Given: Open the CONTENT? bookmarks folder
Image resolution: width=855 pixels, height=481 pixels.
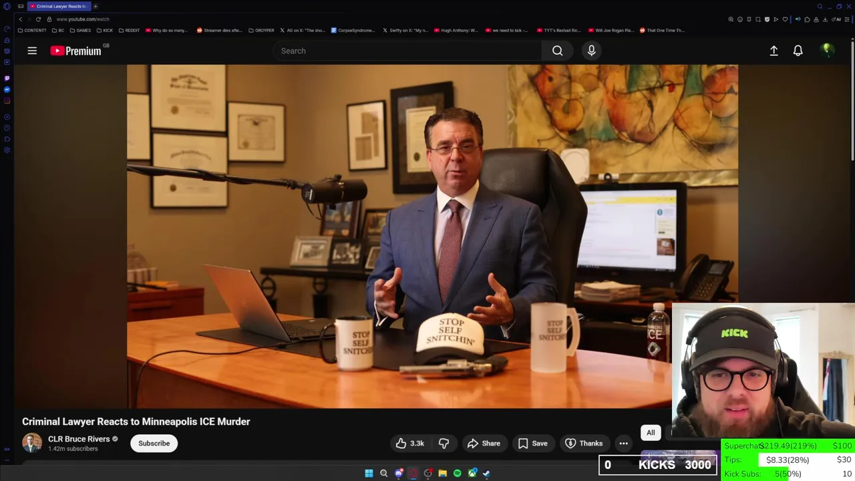Looking at the screenshot, I should tap(32, 30).
